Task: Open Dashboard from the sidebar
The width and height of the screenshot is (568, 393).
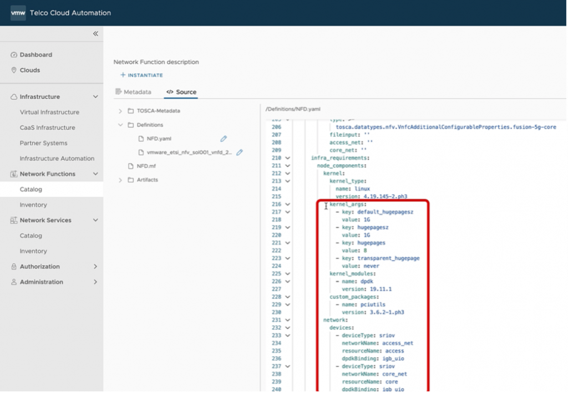Action: (x=35, y=55)
